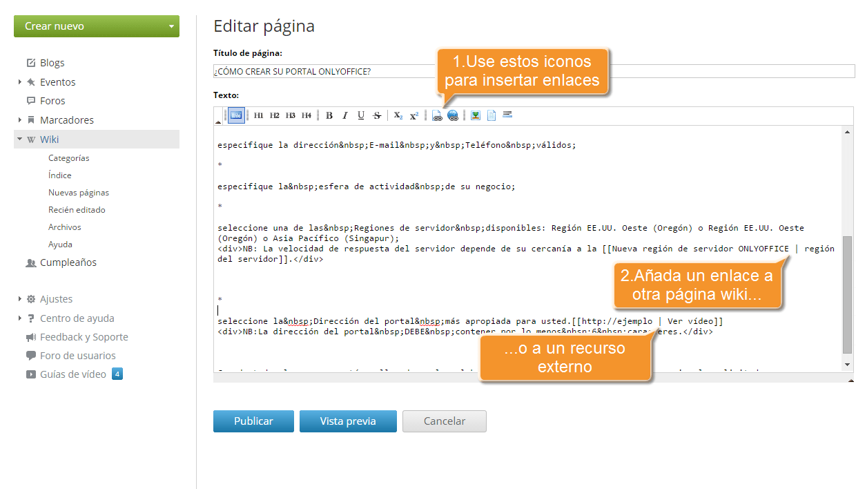Open Ajustes settings
Image resolution: width=856 pixels, height=489 pixels.
click(x=56, y=299)
